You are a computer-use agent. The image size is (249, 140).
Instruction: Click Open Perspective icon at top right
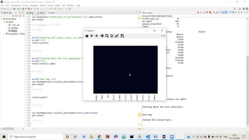click(x=240, y=9)
